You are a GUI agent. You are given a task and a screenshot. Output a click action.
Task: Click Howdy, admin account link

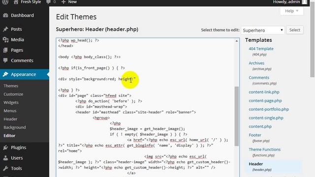pos(286,2)
